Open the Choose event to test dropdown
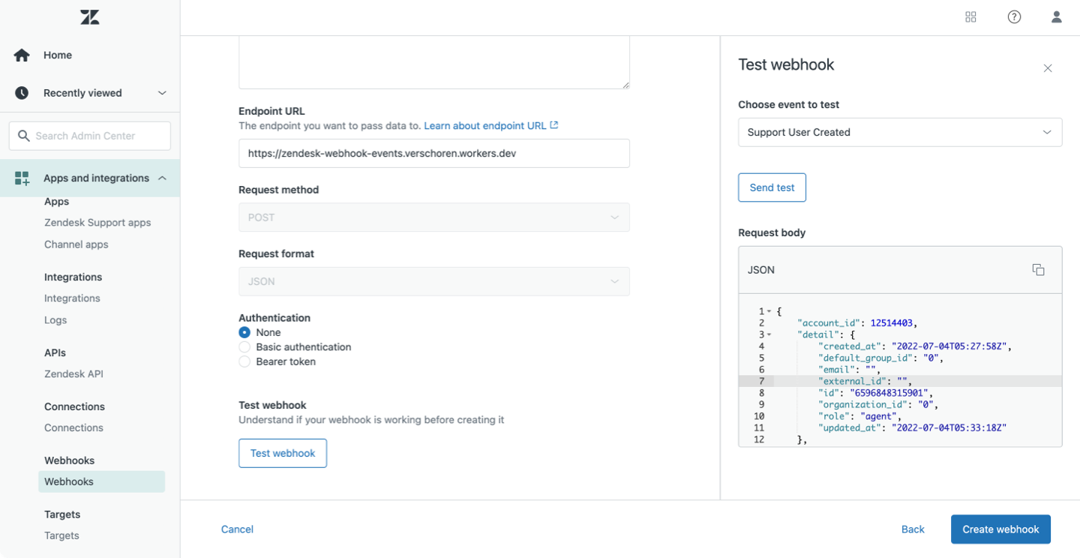The height and width of the screenshot is (558, 1080). pyautogui.click(x=900, y=132)
